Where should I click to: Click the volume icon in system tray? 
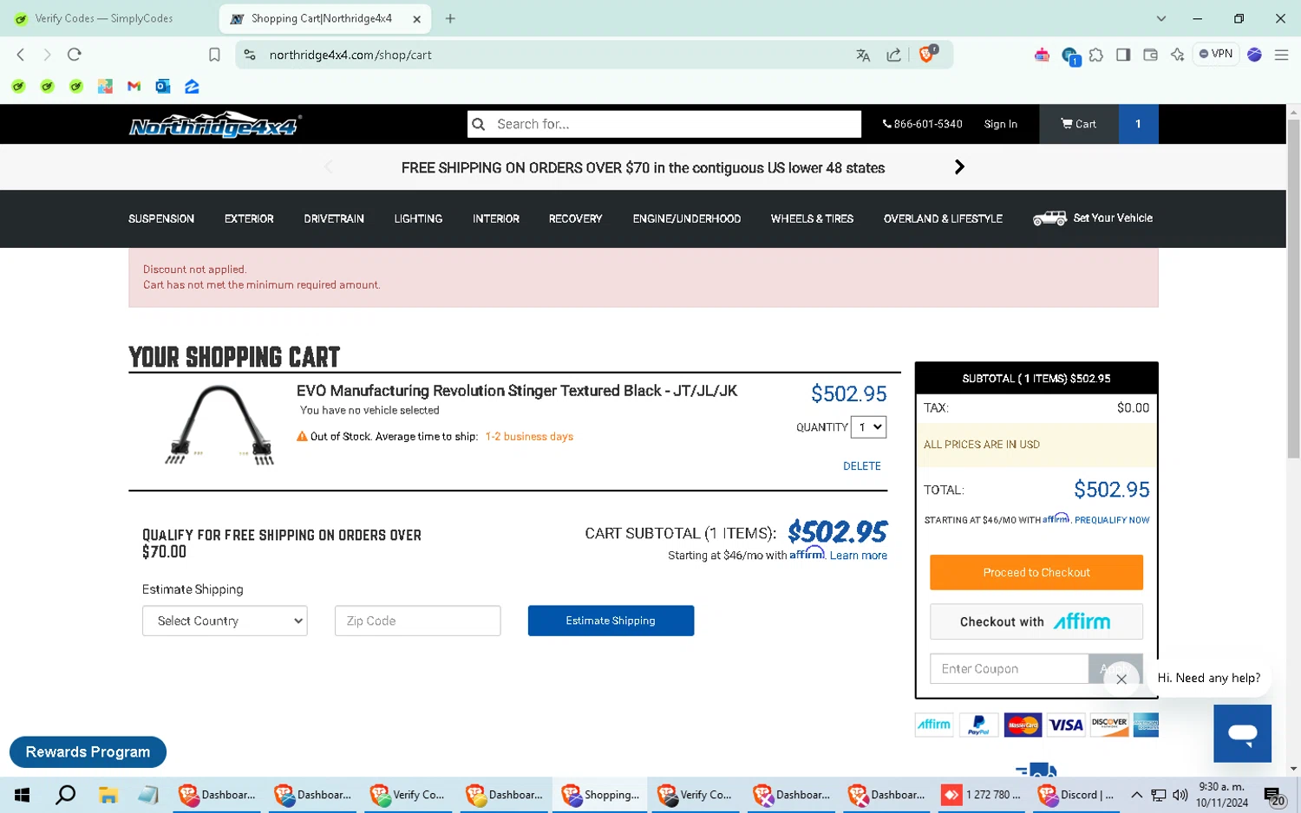(x=1180, y=795)
